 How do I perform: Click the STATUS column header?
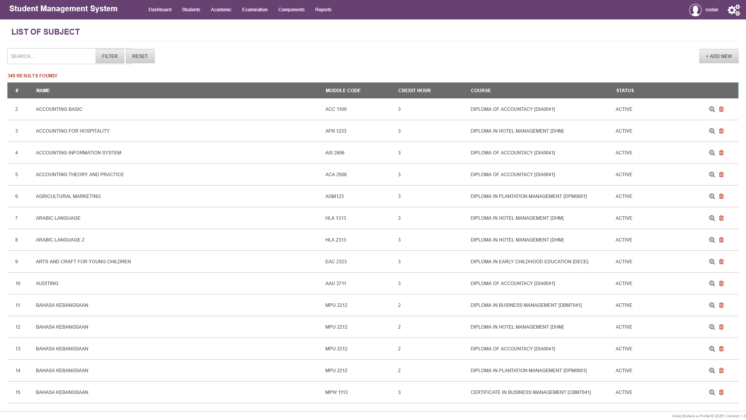pyautogui.click(x=625, y=91)
